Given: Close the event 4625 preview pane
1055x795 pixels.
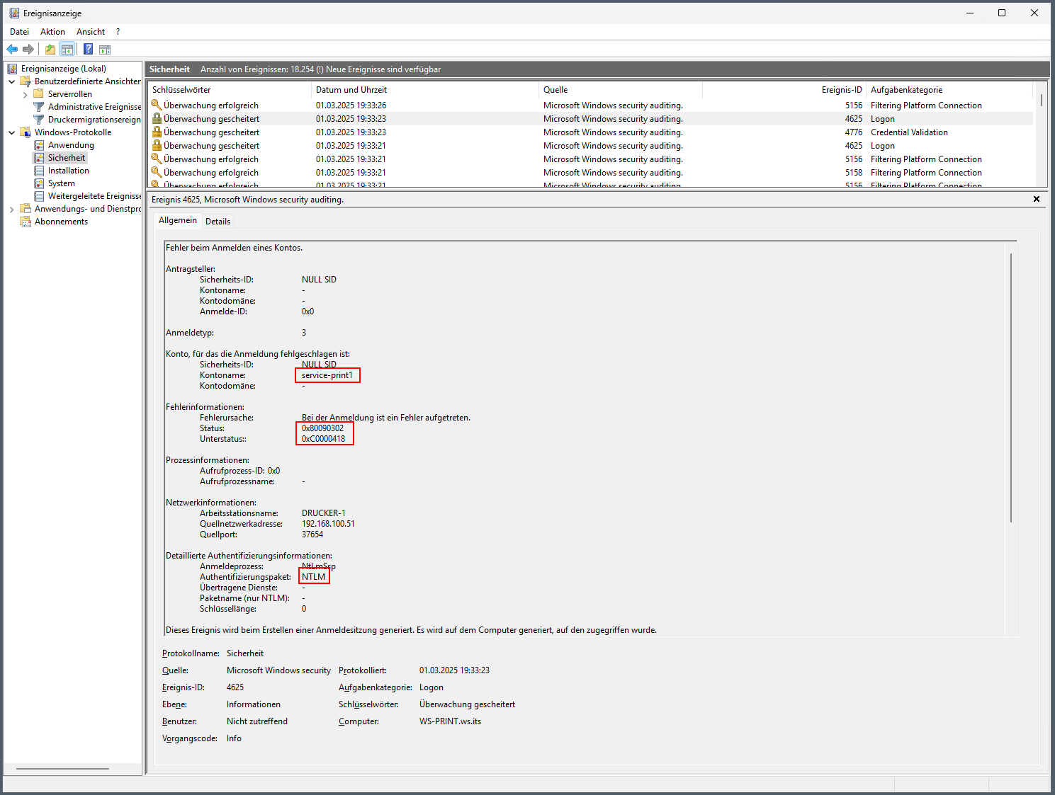Looking at the screenshot, I should coord(1037,199).
